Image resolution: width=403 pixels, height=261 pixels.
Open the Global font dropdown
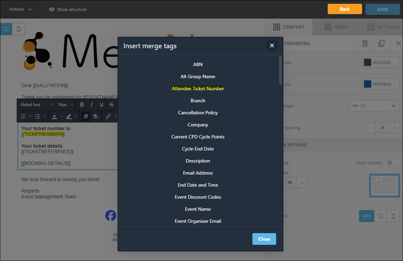coord(37,105)
